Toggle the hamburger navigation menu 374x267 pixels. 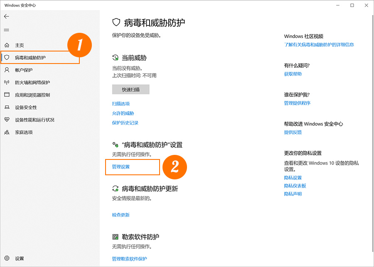[x=6, y=30]
